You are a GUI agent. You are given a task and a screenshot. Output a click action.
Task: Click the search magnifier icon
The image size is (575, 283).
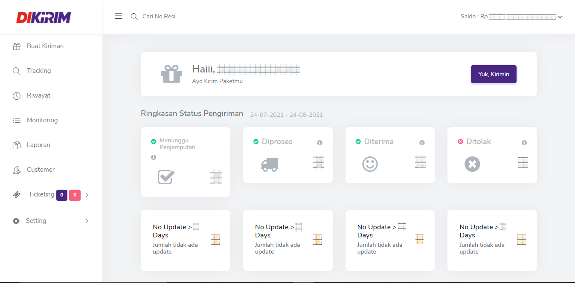coord(134,17)
